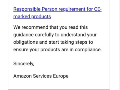Click the word "start" in the paragraph
The height and width of the screenshot is (90, 120).
[x=54, y=42]
